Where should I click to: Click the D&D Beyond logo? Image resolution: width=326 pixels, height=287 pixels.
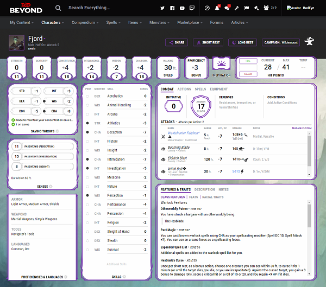(x=26, y=8)
